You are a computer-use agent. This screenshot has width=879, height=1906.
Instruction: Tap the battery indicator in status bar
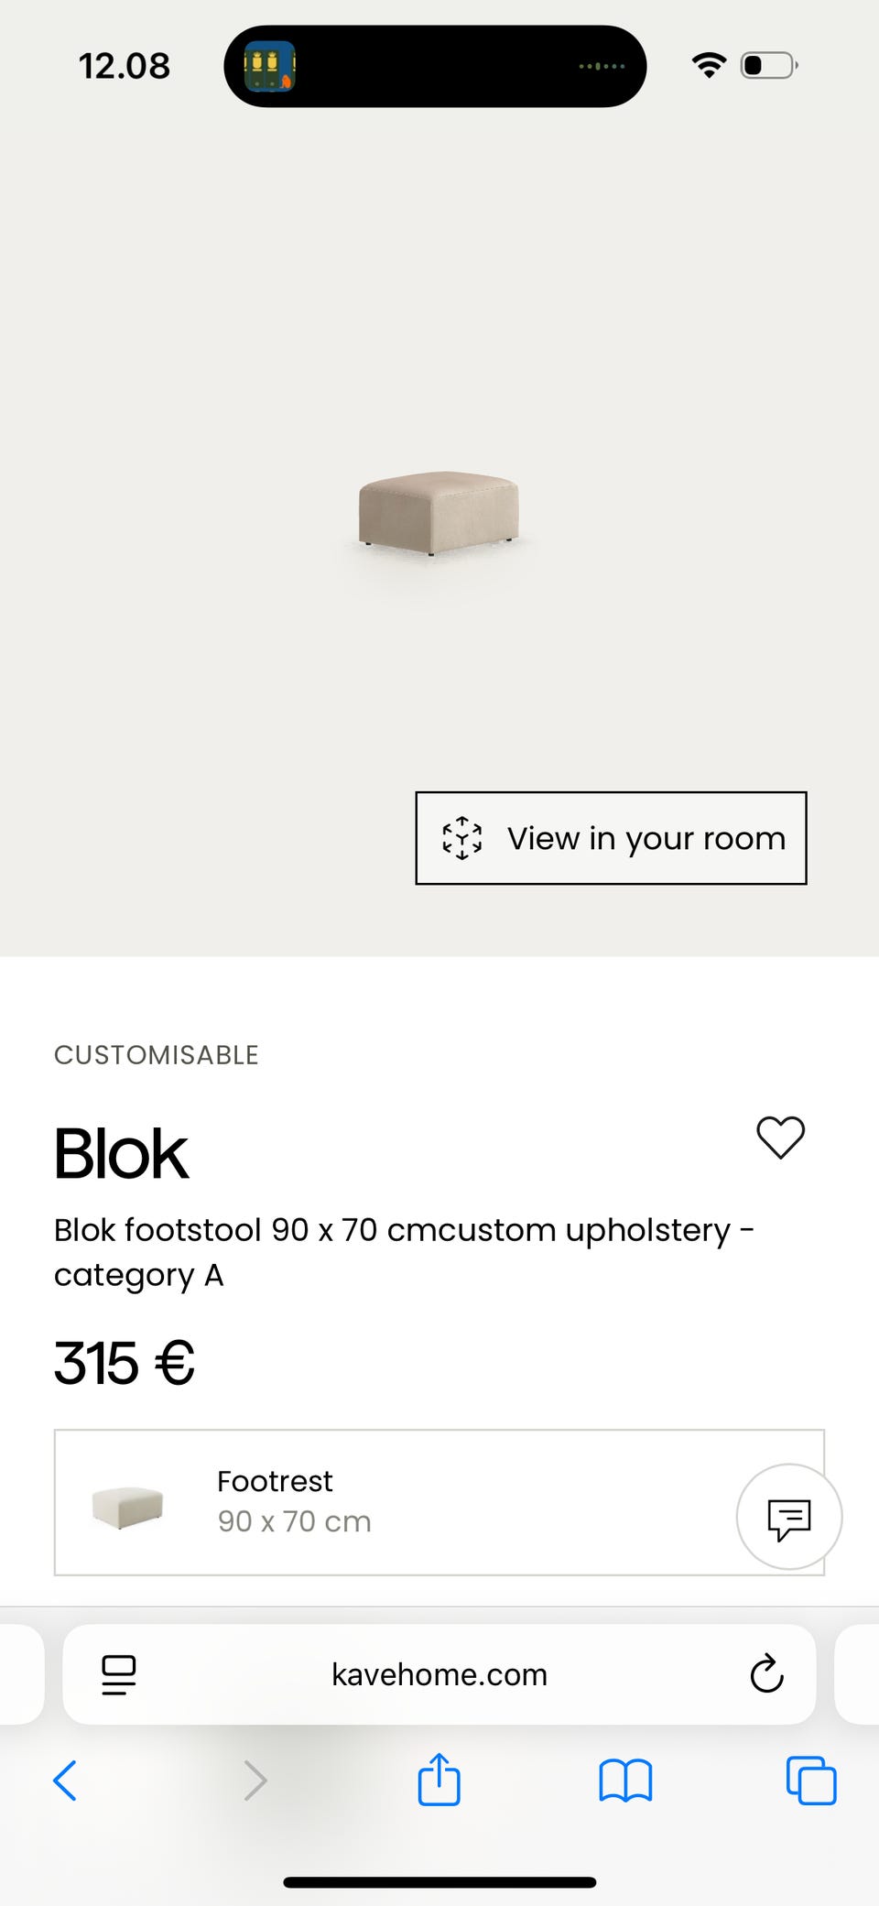coord(768,66)
